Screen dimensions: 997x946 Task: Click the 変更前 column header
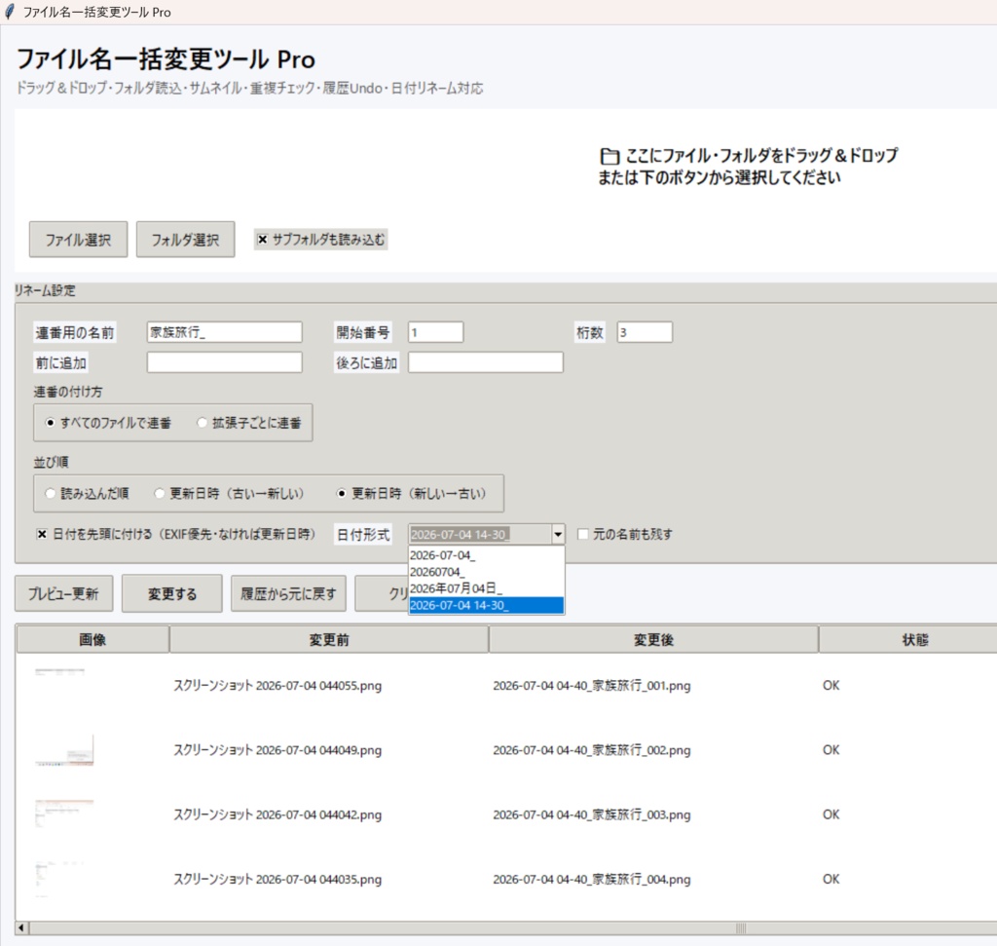pyautogui.click(x=329, y=639)
